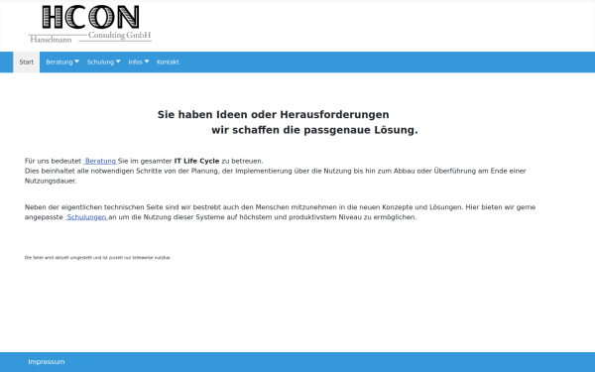Click the bold text 'IT Life Cycle'
Image resolution: width=595 pixels, height=372 pixels.
(196, 161)
